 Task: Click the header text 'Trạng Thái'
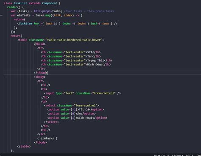pyautogui.click(x=95, y=60)
